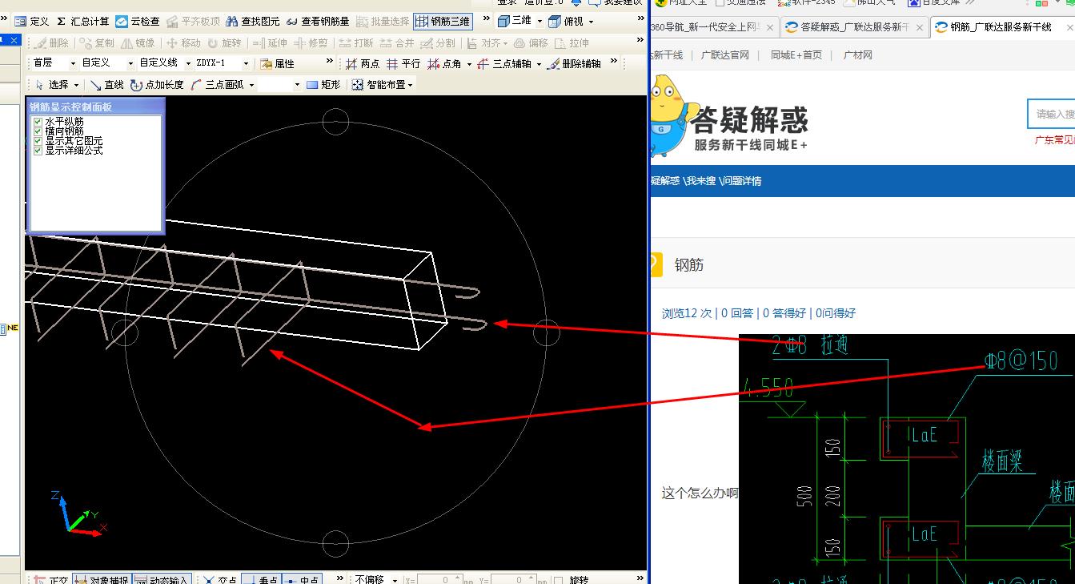Switch to 360导航 browser tab
This screenshot has width=1075, height=584.
713,27
